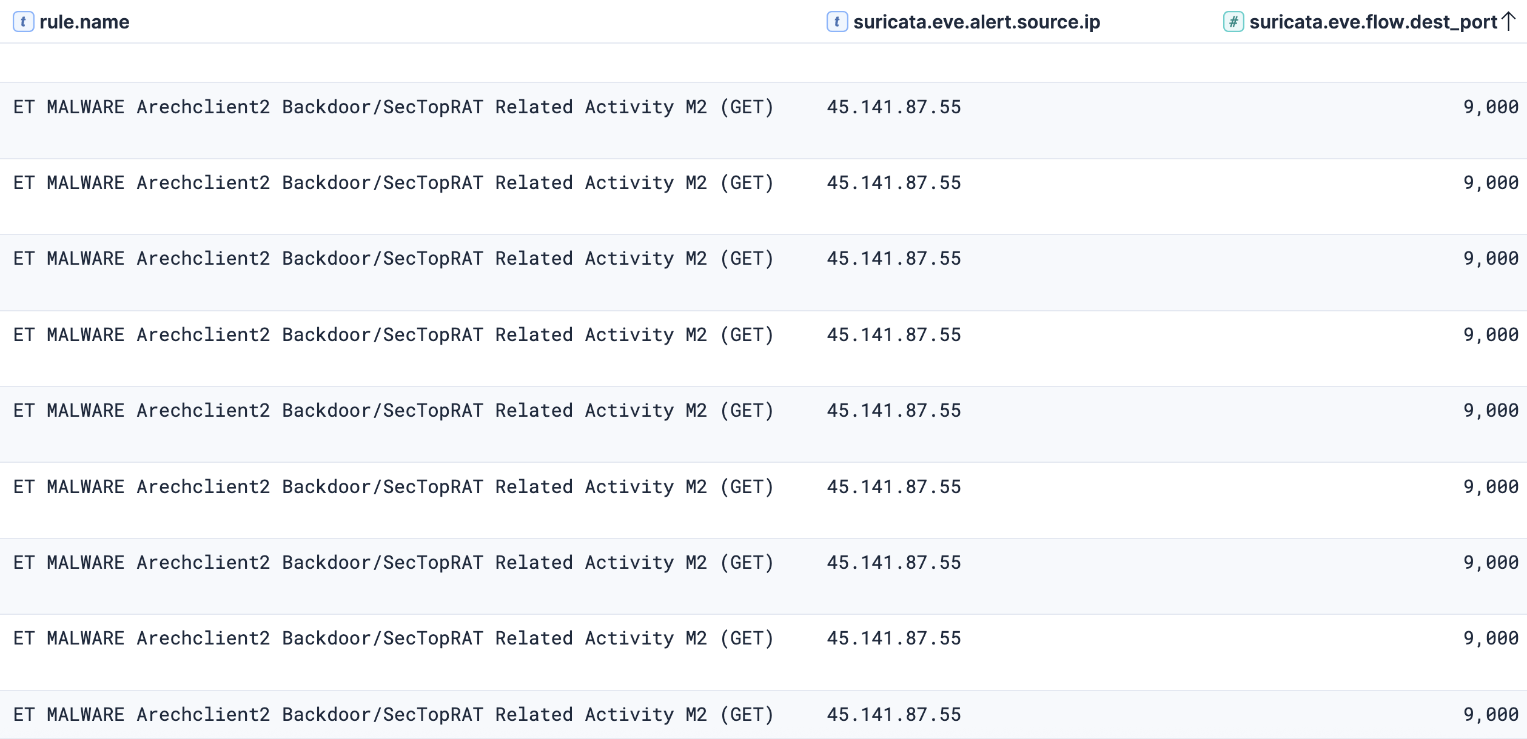Click the sixth row's source IP cell
Screen dimensions: 1527x739
coord(894,487)
